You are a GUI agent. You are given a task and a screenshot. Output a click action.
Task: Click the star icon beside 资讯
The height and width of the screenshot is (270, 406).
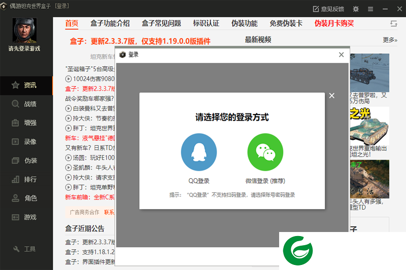click(15, 85)
